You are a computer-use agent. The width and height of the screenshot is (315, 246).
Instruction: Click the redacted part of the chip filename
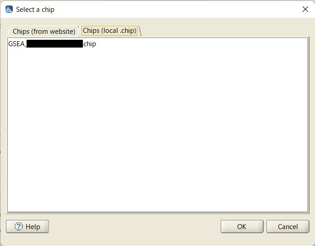(54, 44)
